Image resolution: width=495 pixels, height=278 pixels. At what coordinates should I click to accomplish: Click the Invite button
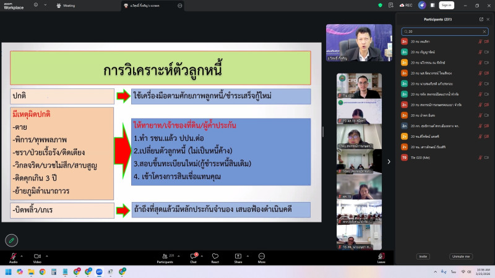pos(423,256)
